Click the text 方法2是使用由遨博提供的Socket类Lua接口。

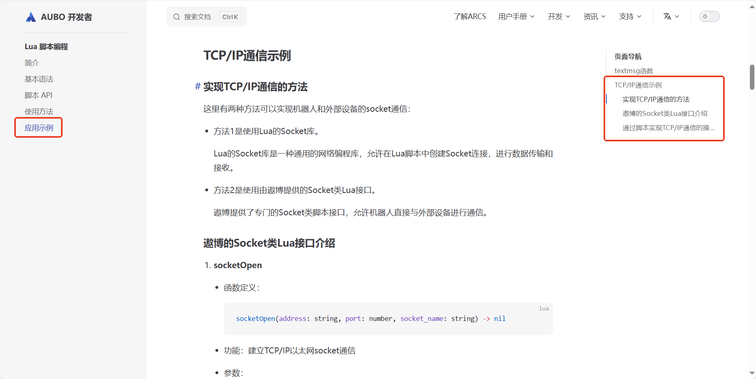[x=296, y=190]
